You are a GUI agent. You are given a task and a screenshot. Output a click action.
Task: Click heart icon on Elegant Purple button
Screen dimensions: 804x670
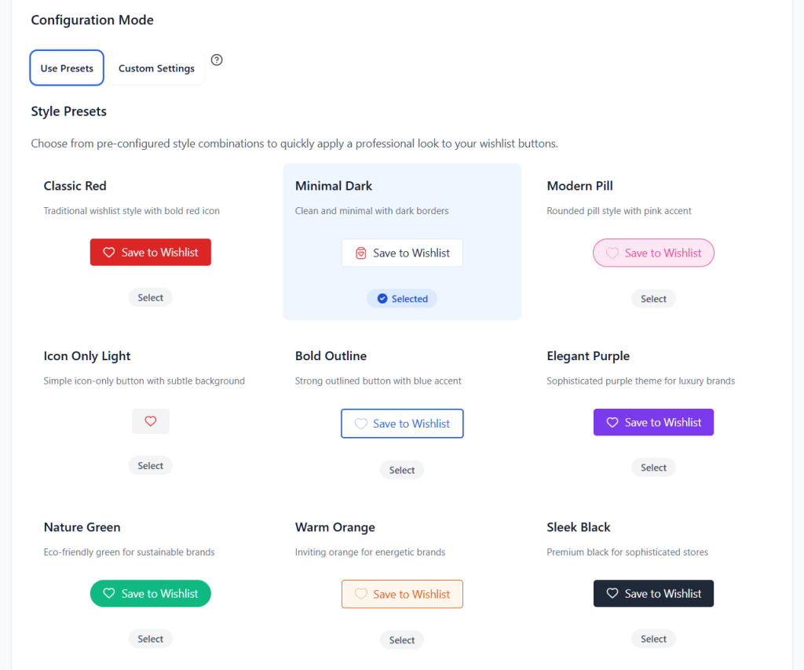pyautogui.click(x=612, y=423)
